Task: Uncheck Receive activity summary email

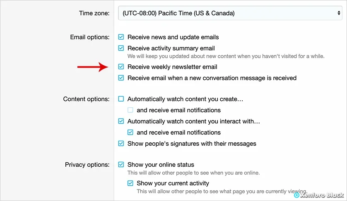Action: coord(121,48)
